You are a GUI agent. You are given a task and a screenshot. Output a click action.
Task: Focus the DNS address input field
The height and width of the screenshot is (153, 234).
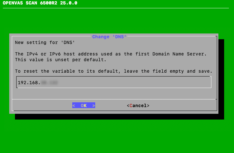click(114, 83)
